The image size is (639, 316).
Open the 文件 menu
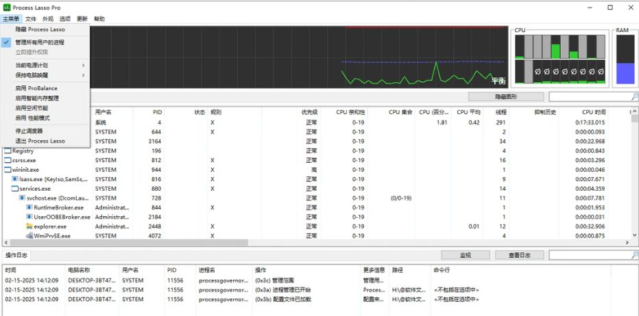pos(31,18)
